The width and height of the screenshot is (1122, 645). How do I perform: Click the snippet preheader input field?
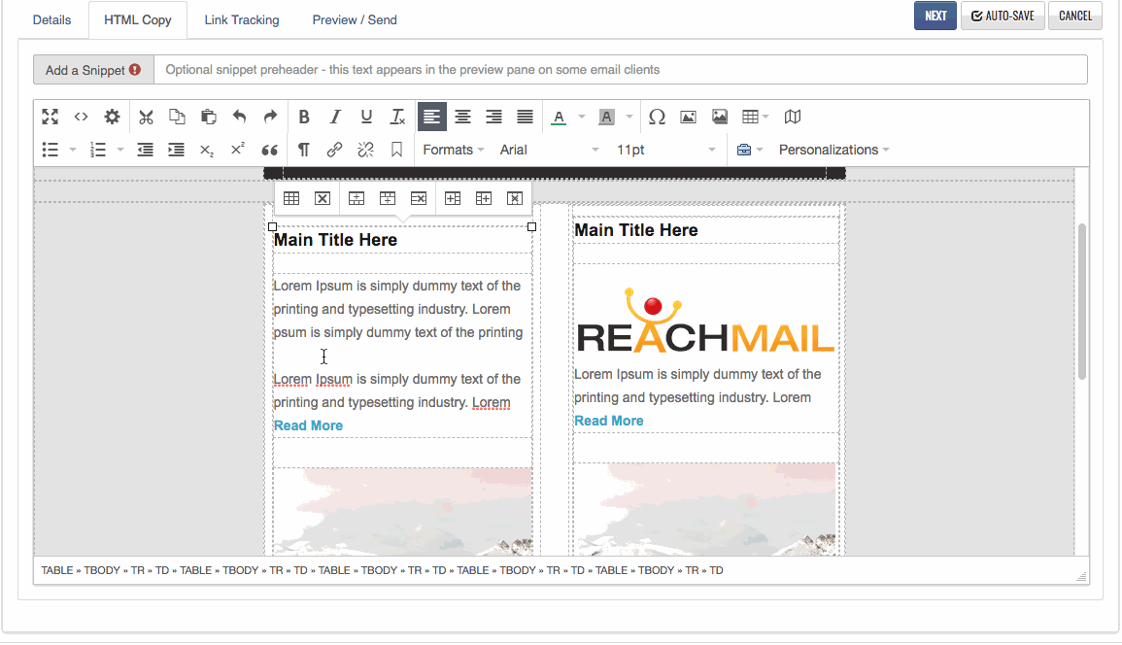tap(620, 70)
